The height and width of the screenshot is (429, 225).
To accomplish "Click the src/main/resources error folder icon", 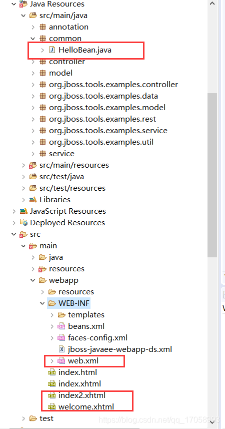I will click(33, 165).
